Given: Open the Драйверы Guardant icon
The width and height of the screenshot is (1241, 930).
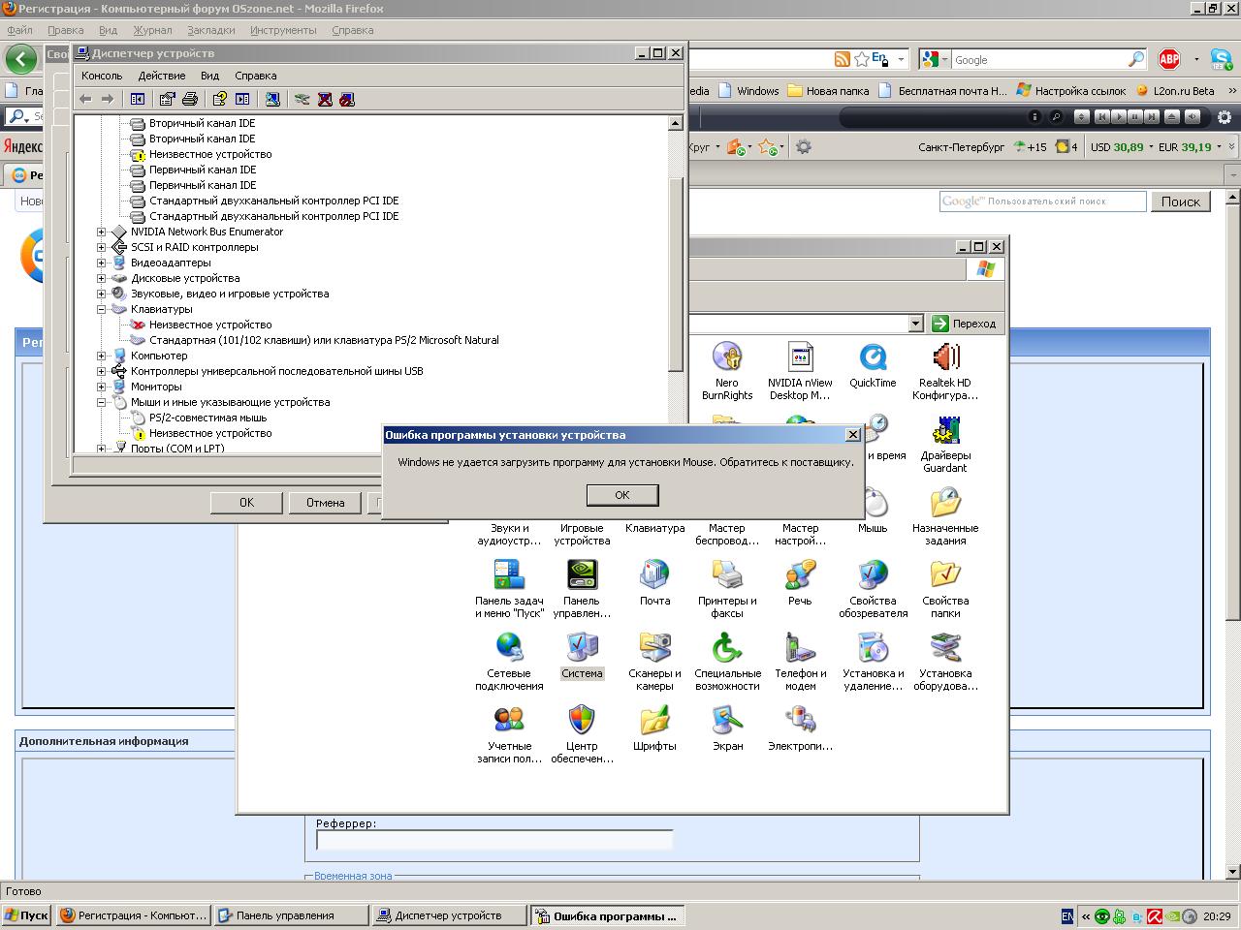Looking at the screenshot, I should [x=945, y=430].
